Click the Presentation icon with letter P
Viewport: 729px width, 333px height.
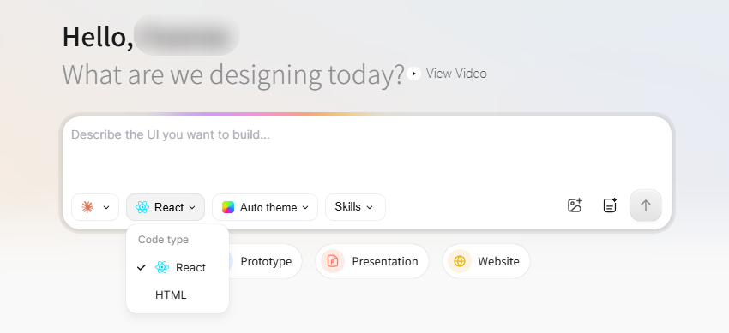(333, 261)
